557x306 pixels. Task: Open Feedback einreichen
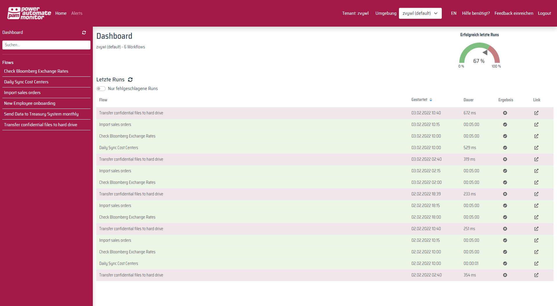point(514,13)
